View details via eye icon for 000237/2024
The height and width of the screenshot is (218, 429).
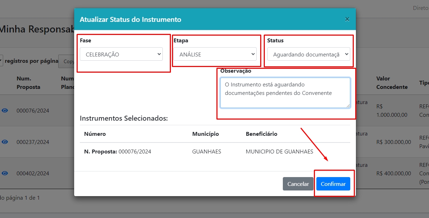(5, 142)
